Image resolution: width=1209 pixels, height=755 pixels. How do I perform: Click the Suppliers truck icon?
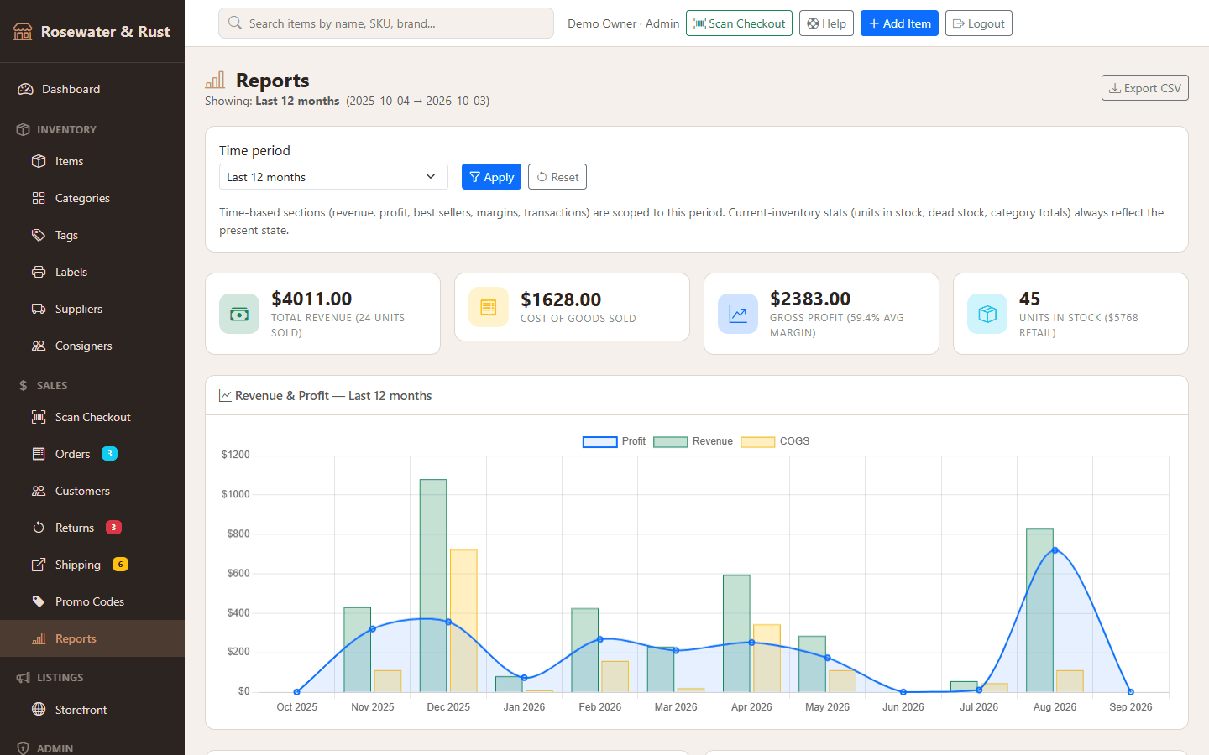pyautogui.click(x=39, y=309)
